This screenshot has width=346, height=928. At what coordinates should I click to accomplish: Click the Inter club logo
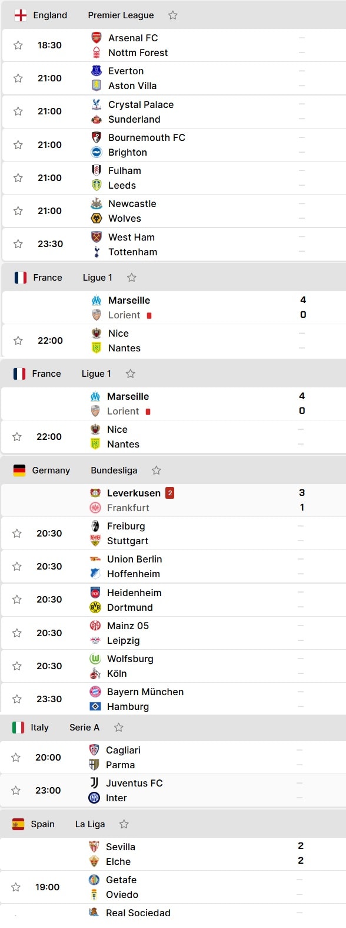click(94, 798)
